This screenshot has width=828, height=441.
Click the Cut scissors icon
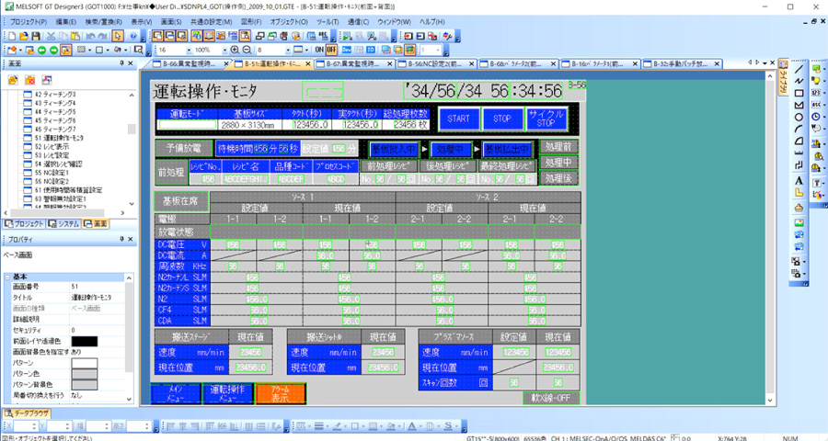(x=51, y=36)
